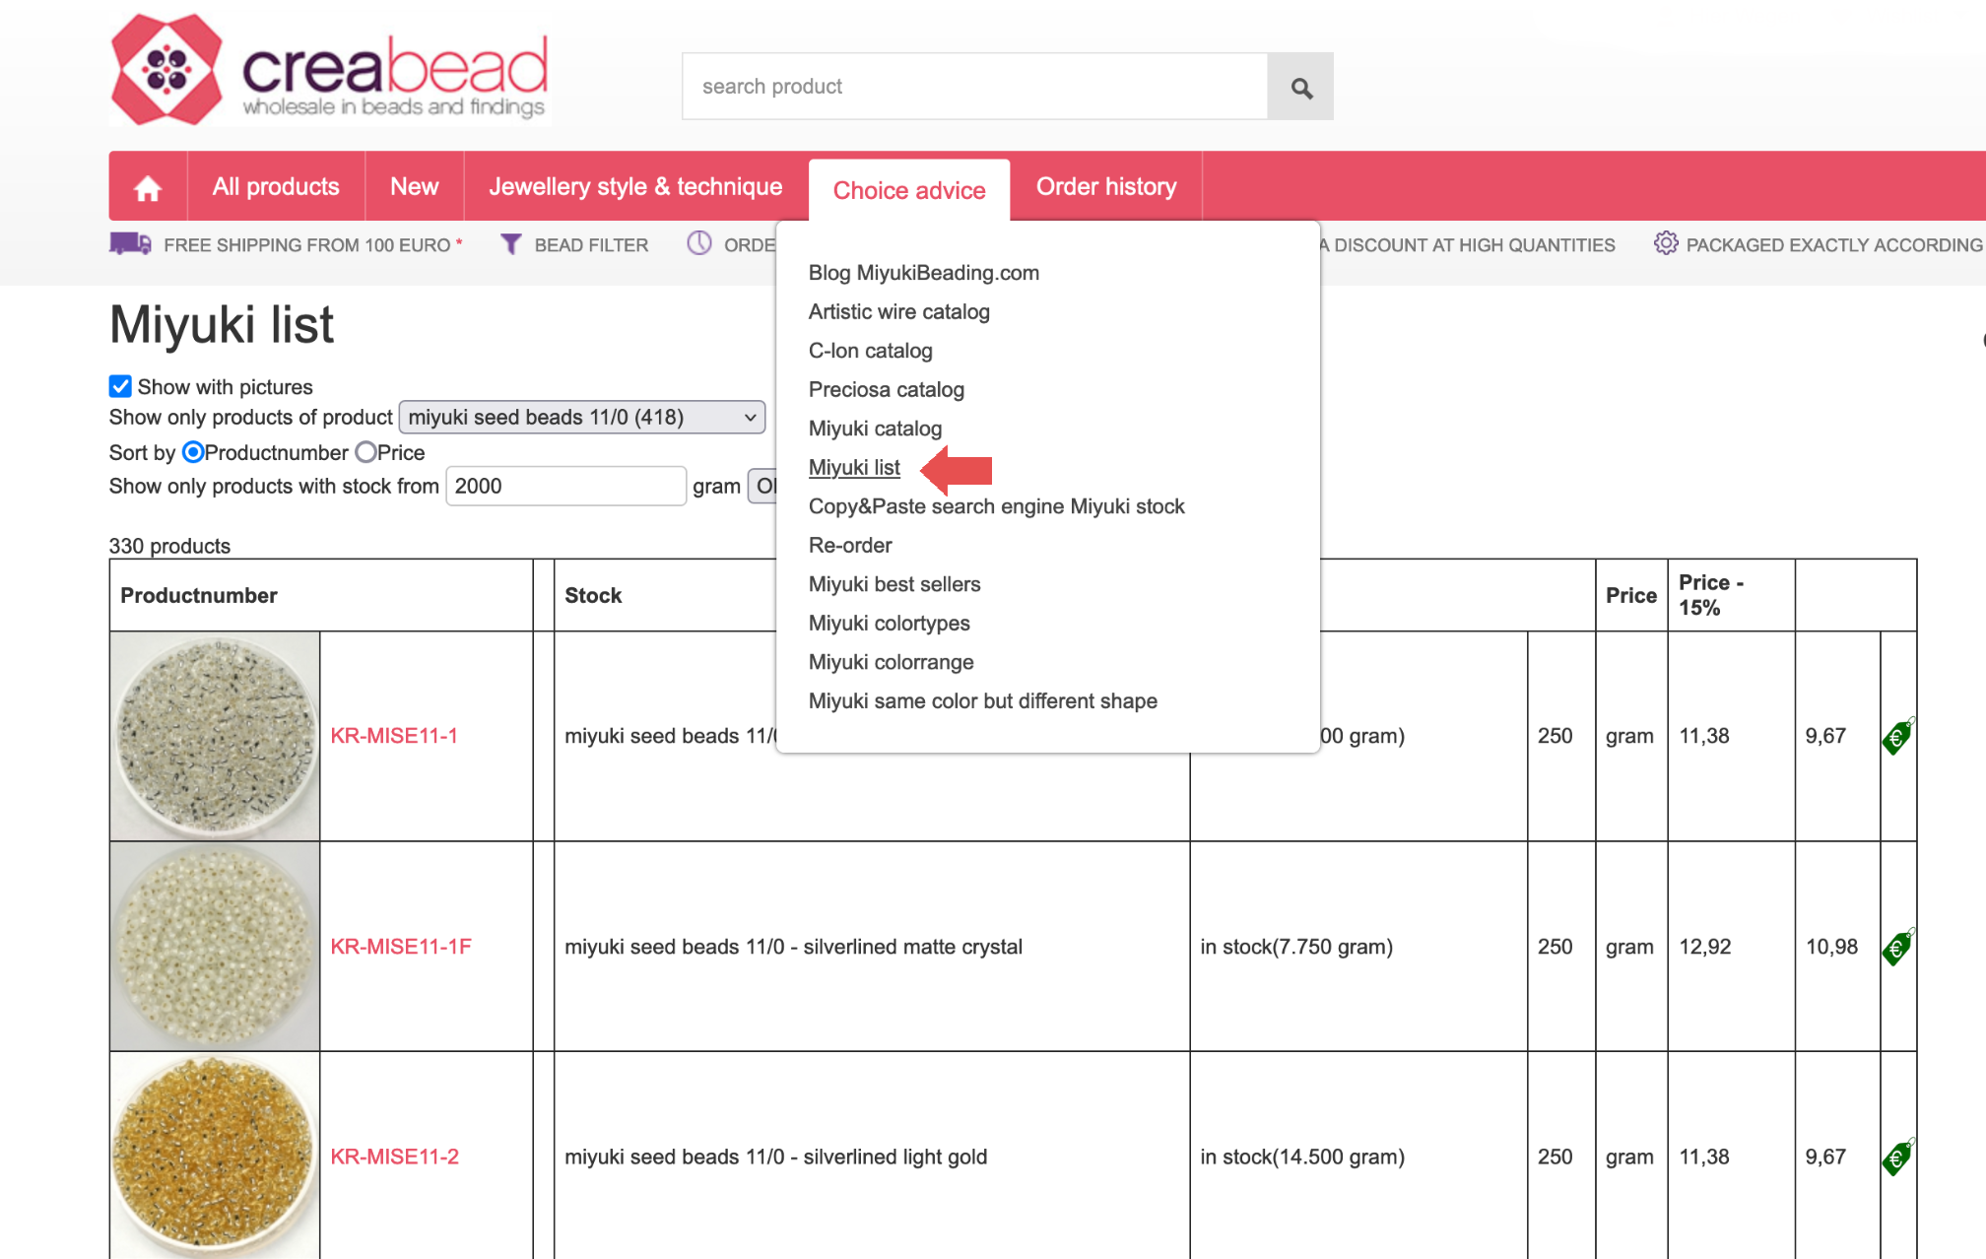Click the home icon in navigation bar
Screen dimensions: 1986x1259
click(148, 187)
